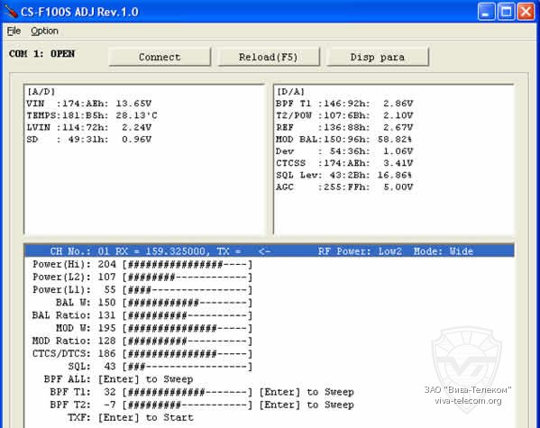
Task: Select the CTCS/DTCS adjustment bar
Action: coord(188,353)
